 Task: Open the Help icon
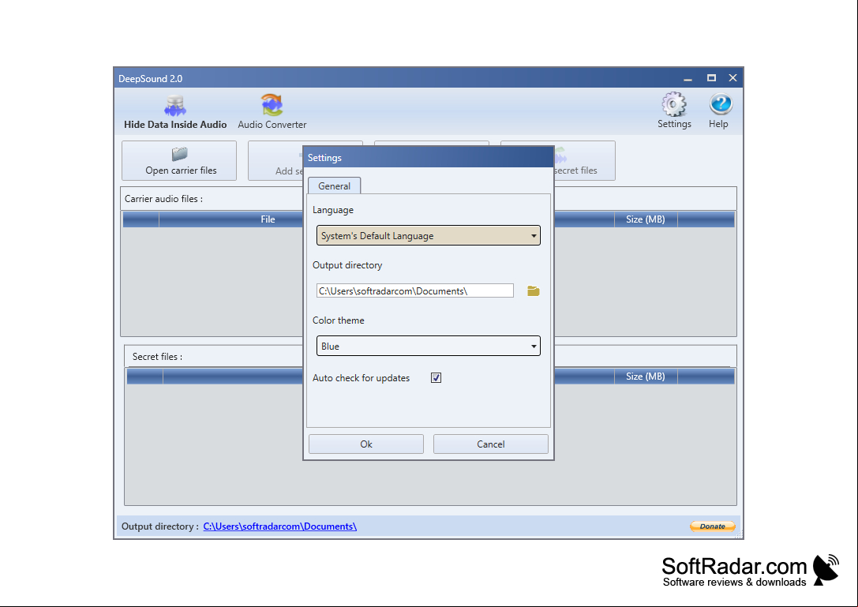point(719,111)
